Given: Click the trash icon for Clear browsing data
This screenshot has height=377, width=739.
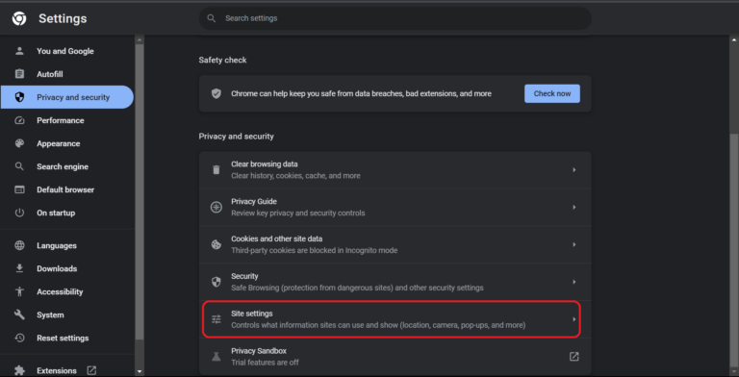Looking at the screenshot, I should [x=216, y=169].
